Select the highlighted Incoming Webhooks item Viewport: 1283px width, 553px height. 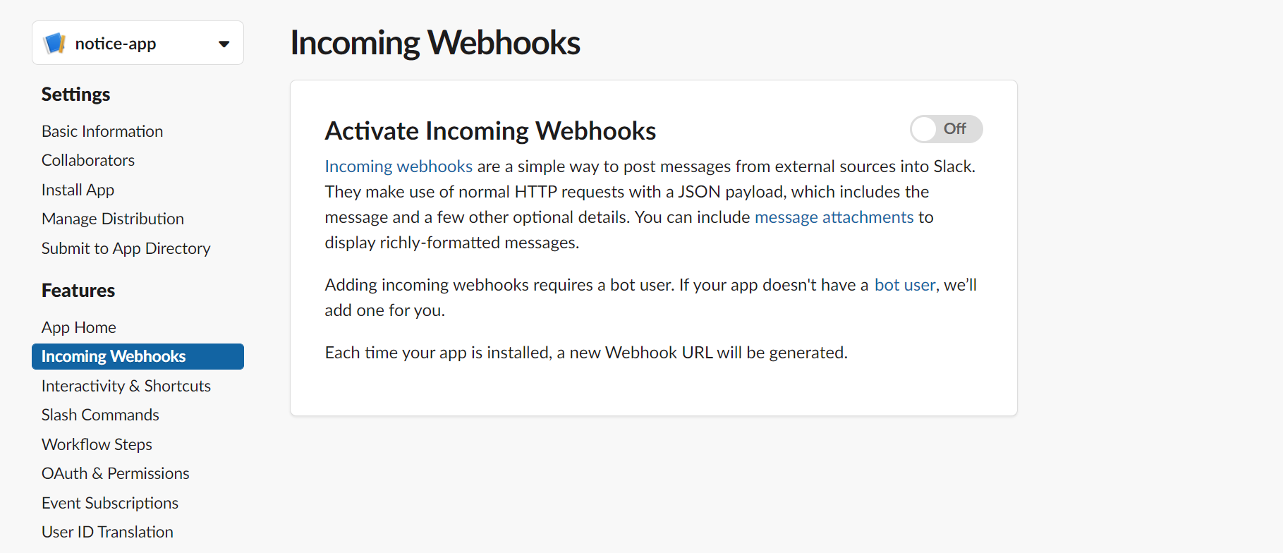(138, 356)
